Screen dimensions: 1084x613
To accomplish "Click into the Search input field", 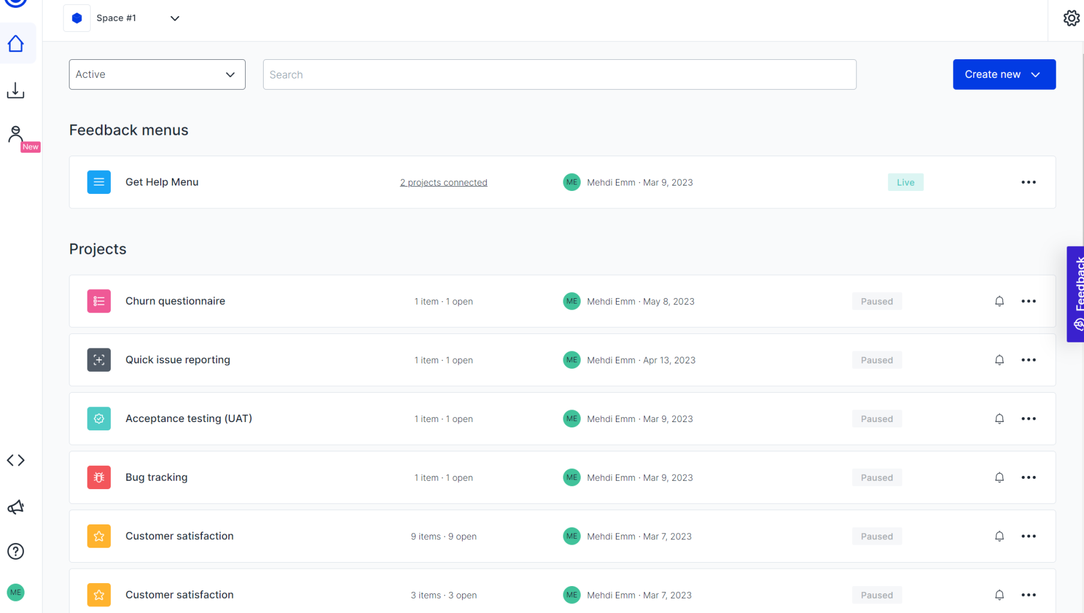I will [x=560, y=74].
